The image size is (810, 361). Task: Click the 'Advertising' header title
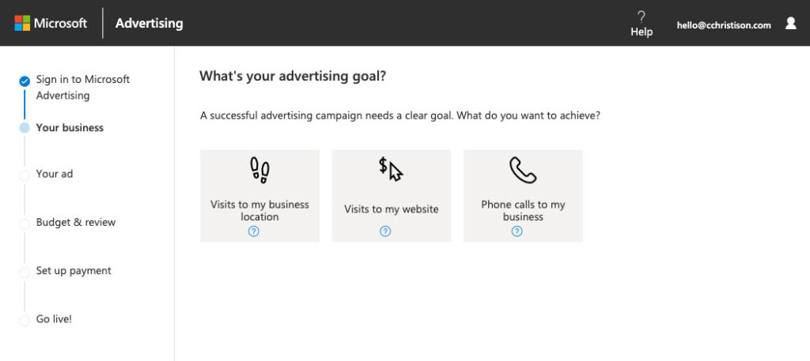(149, 23)
